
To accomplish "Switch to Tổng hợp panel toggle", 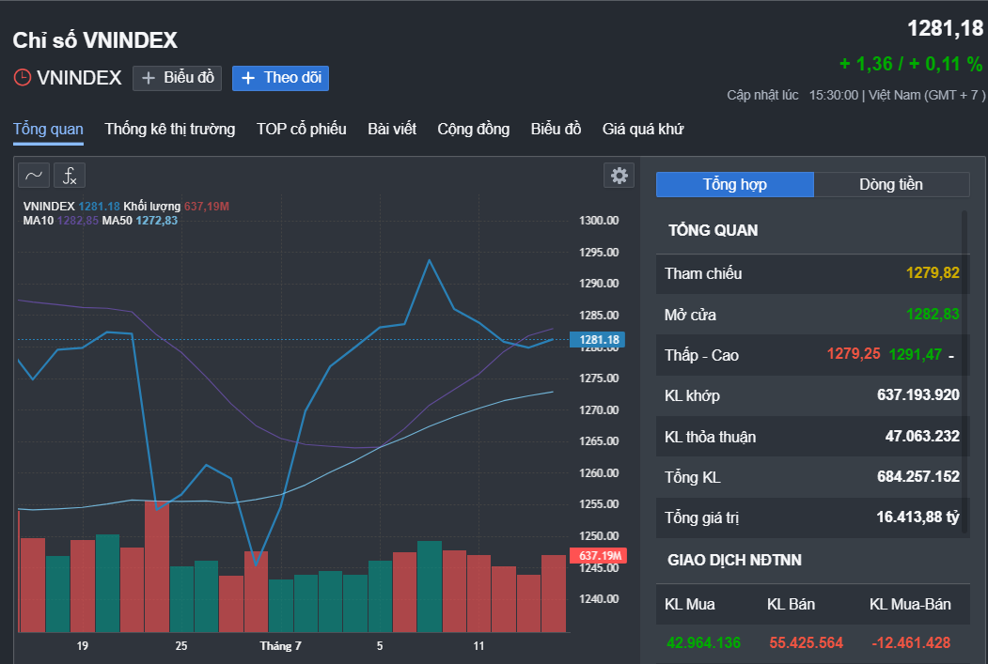I will point(735,184).
